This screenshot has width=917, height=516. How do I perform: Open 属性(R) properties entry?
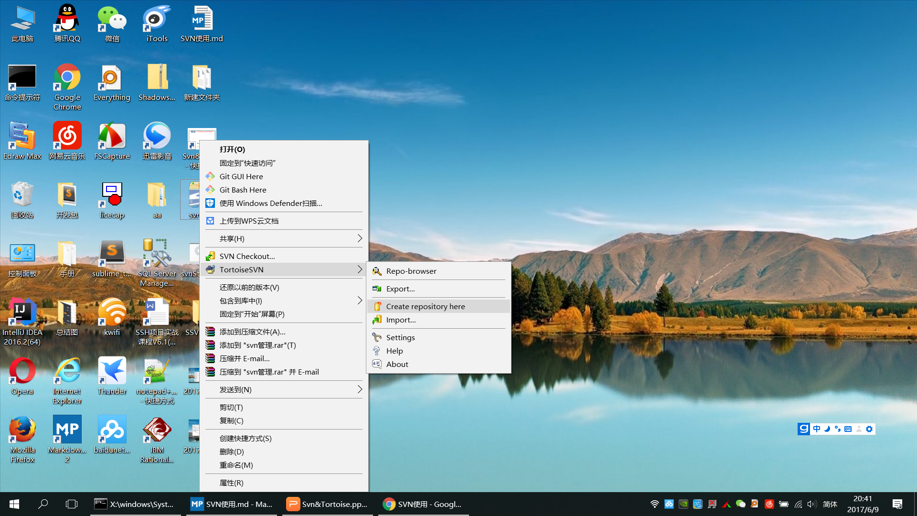[284, 483]
